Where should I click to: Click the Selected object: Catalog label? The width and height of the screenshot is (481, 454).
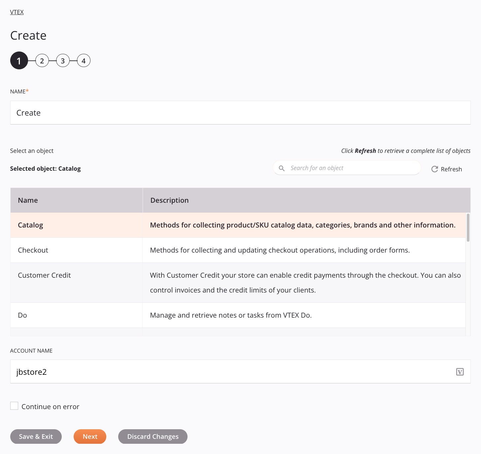pos(46,169)
